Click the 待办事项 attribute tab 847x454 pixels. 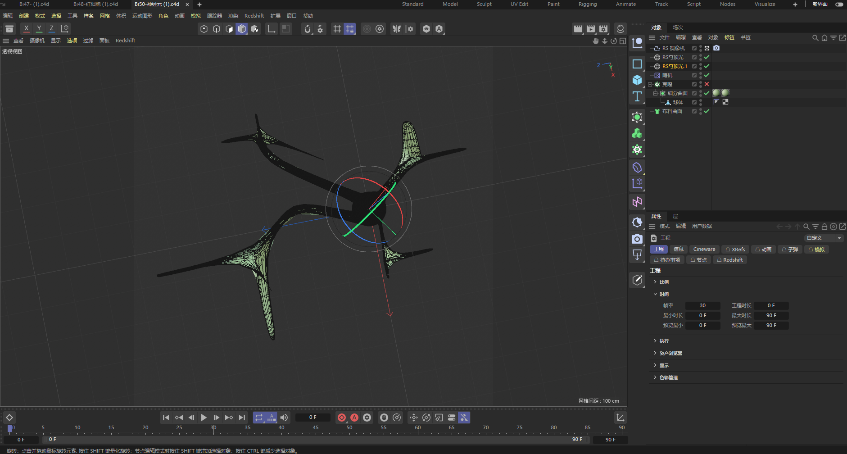coord(667,260)
